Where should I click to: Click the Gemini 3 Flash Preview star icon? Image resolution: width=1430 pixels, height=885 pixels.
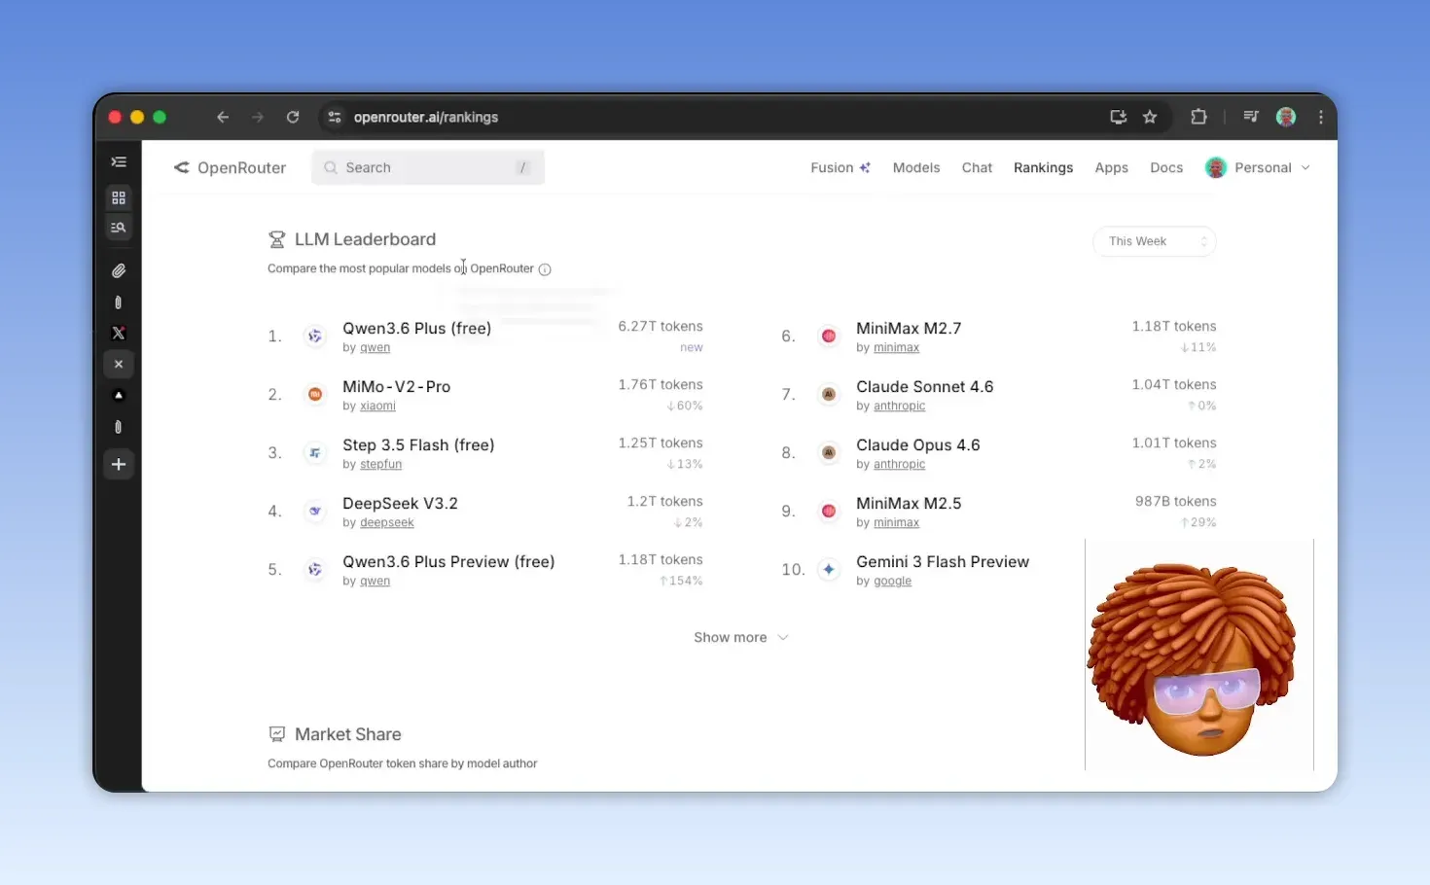coord(828,569)
